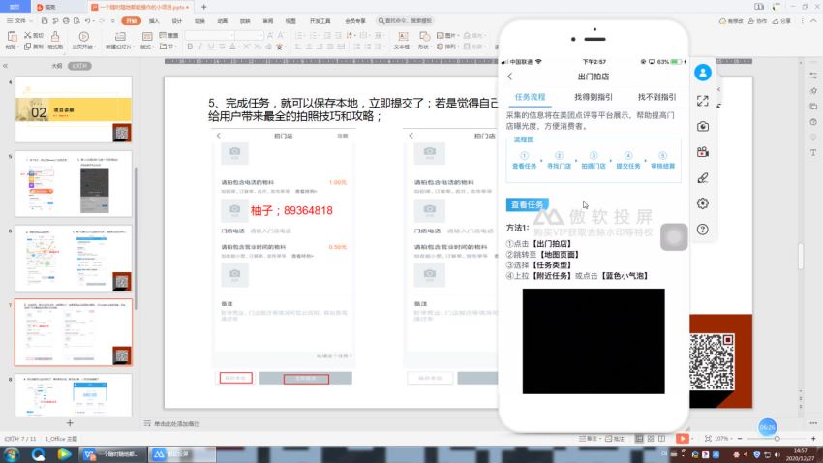Click the Shapes (形状) icon

coord(423,36)
